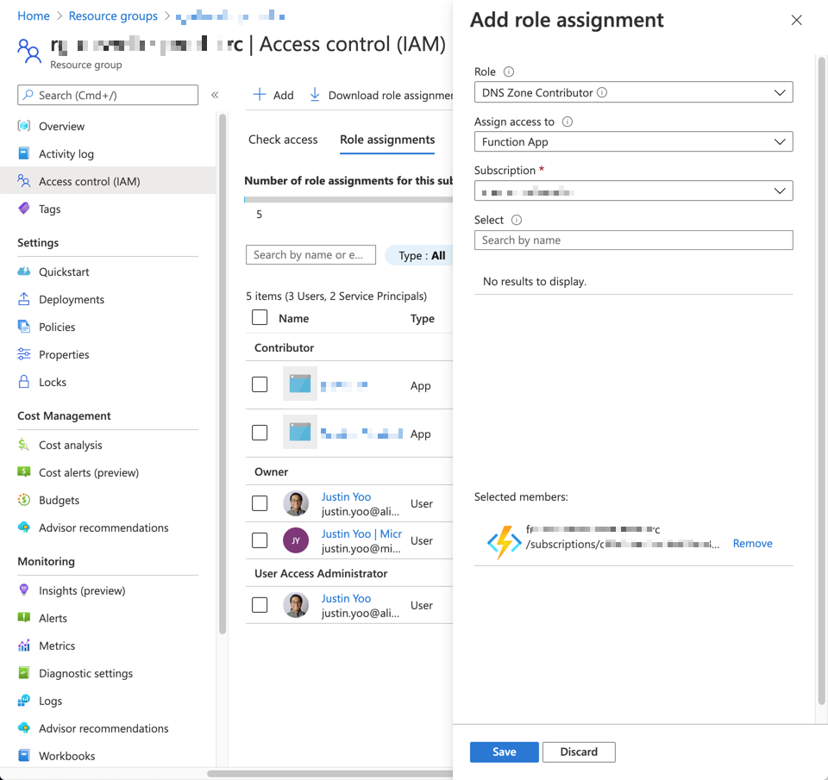Switch to the Check access tab

[x=283, y=140]
